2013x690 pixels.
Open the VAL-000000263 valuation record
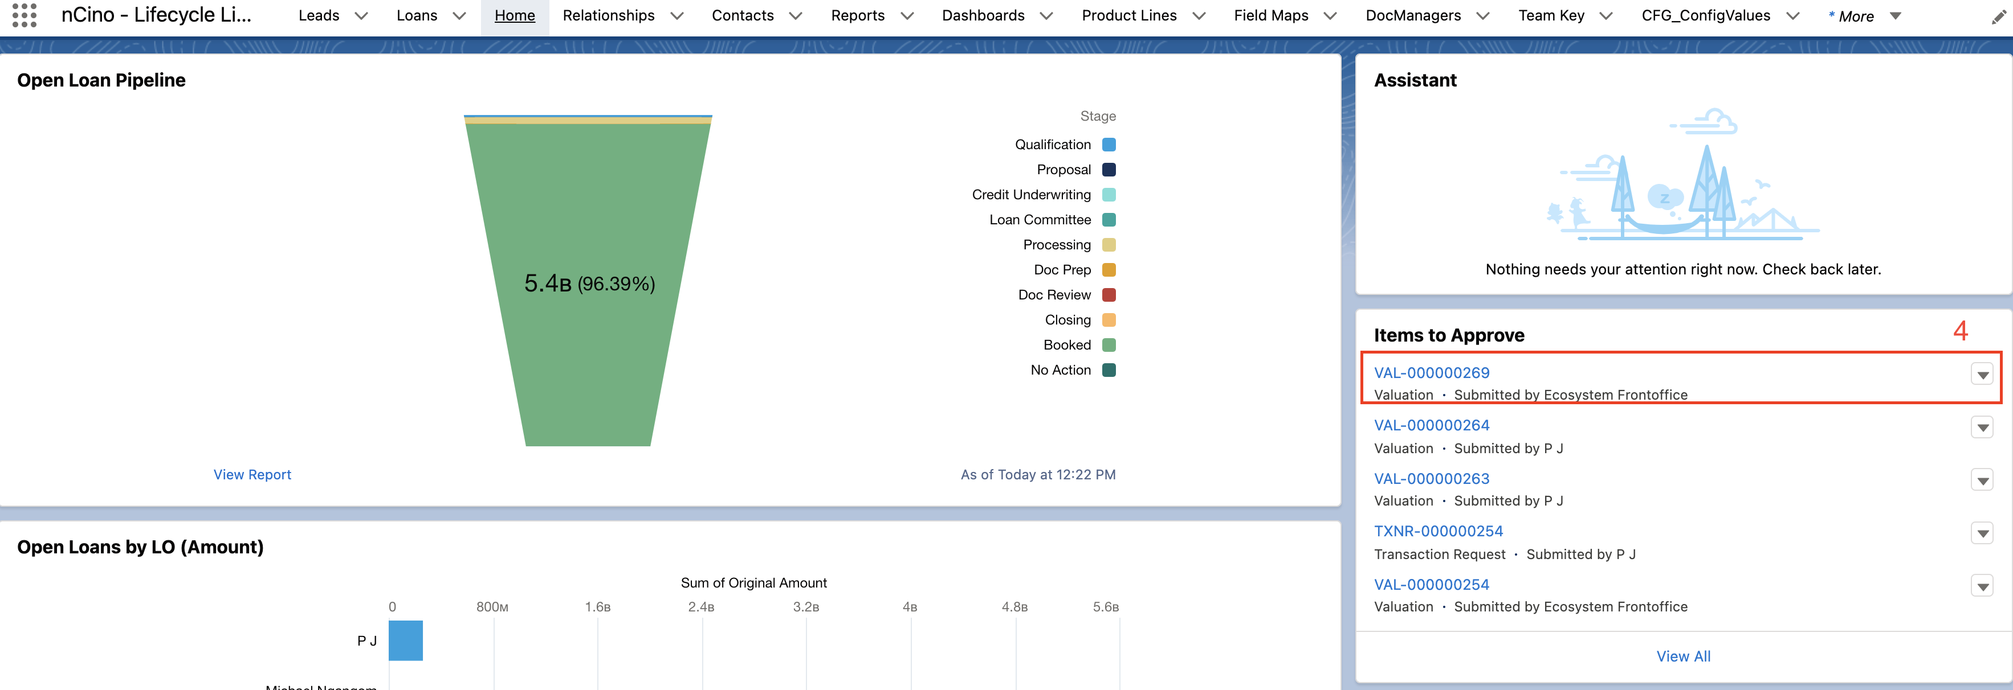tap(1431, 478)
